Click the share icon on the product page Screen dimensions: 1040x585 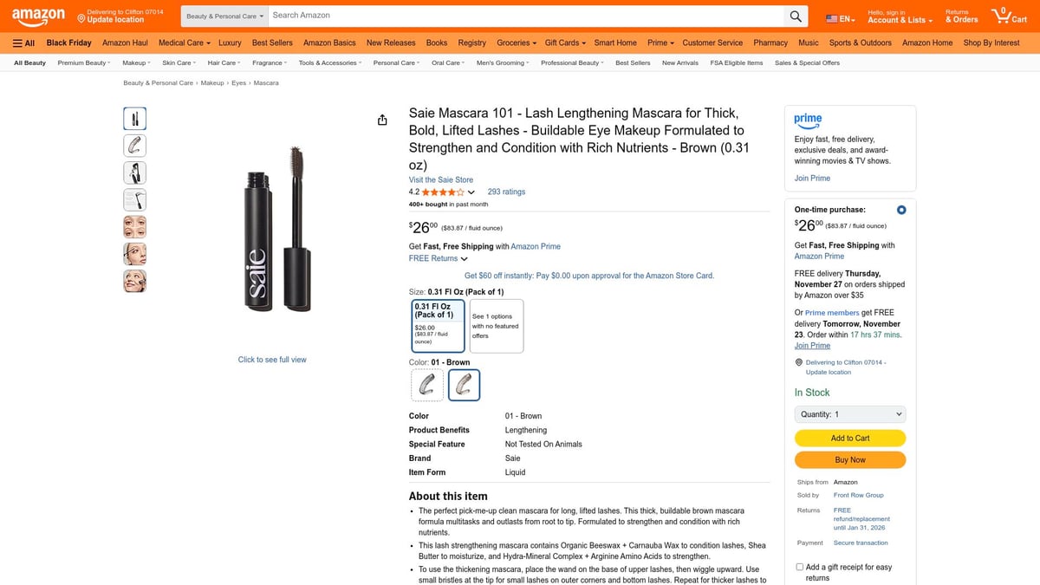382,120
